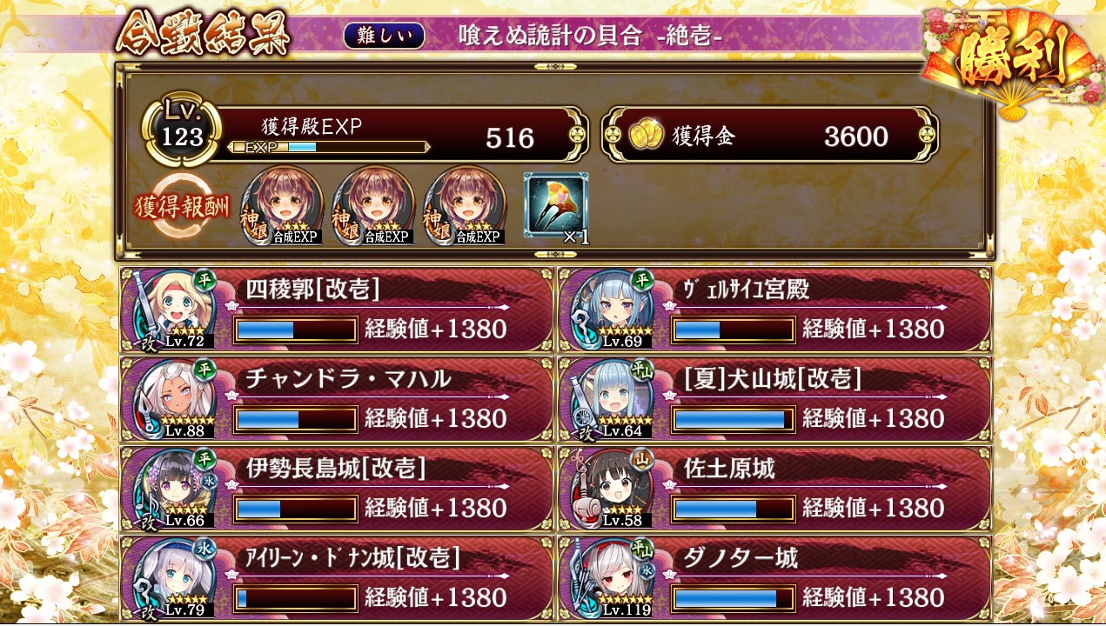Click the ヴェルサイユ宮殿 character name
The image size is (1106, 626).
click(747, 289)
